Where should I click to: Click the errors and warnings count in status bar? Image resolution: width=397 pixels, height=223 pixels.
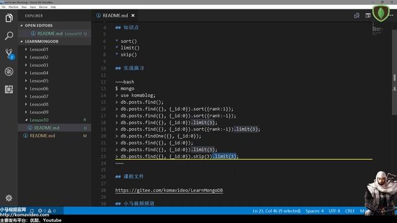47,211
